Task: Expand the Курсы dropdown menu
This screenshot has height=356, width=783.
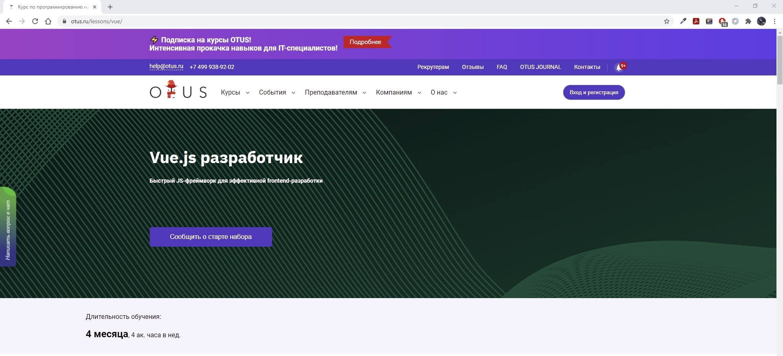Action: (235, 93)
